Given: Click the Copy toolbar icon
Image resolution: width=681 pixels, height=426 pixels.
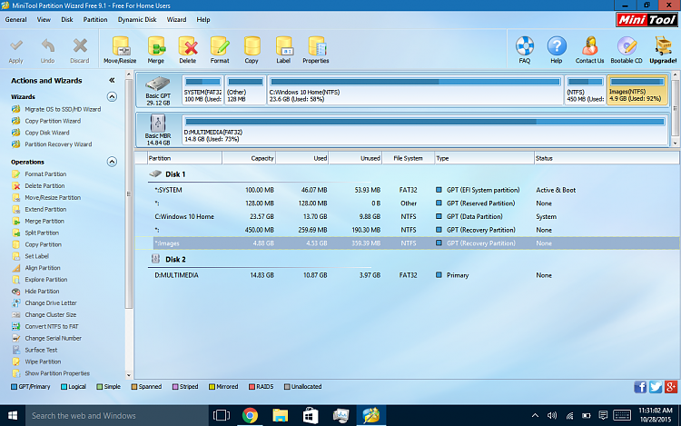Looking at the screenshot, I should tap(252, 47).
